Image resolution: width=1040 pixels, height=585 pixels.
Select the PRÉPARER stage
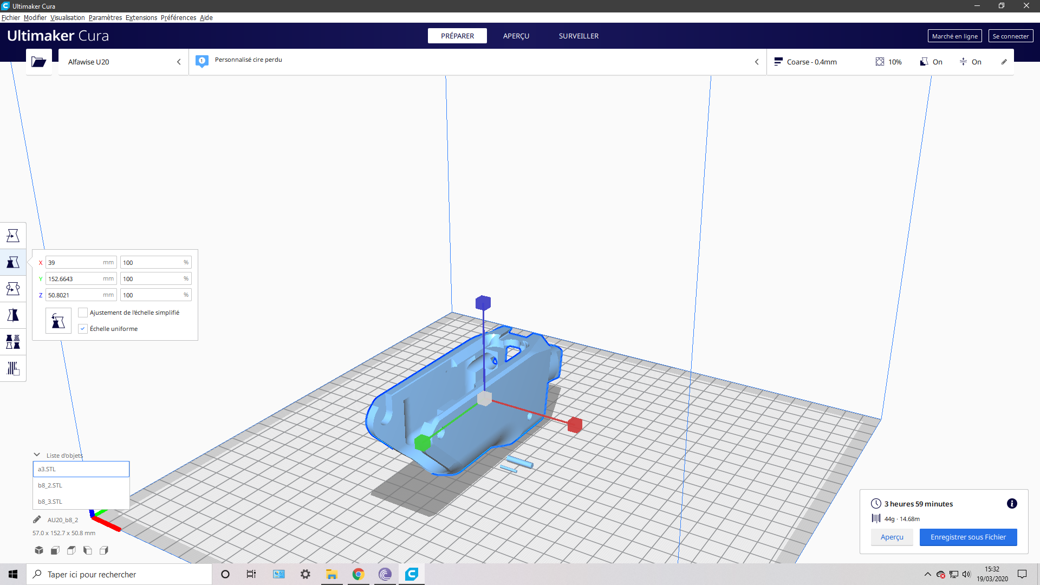[457, 36]
